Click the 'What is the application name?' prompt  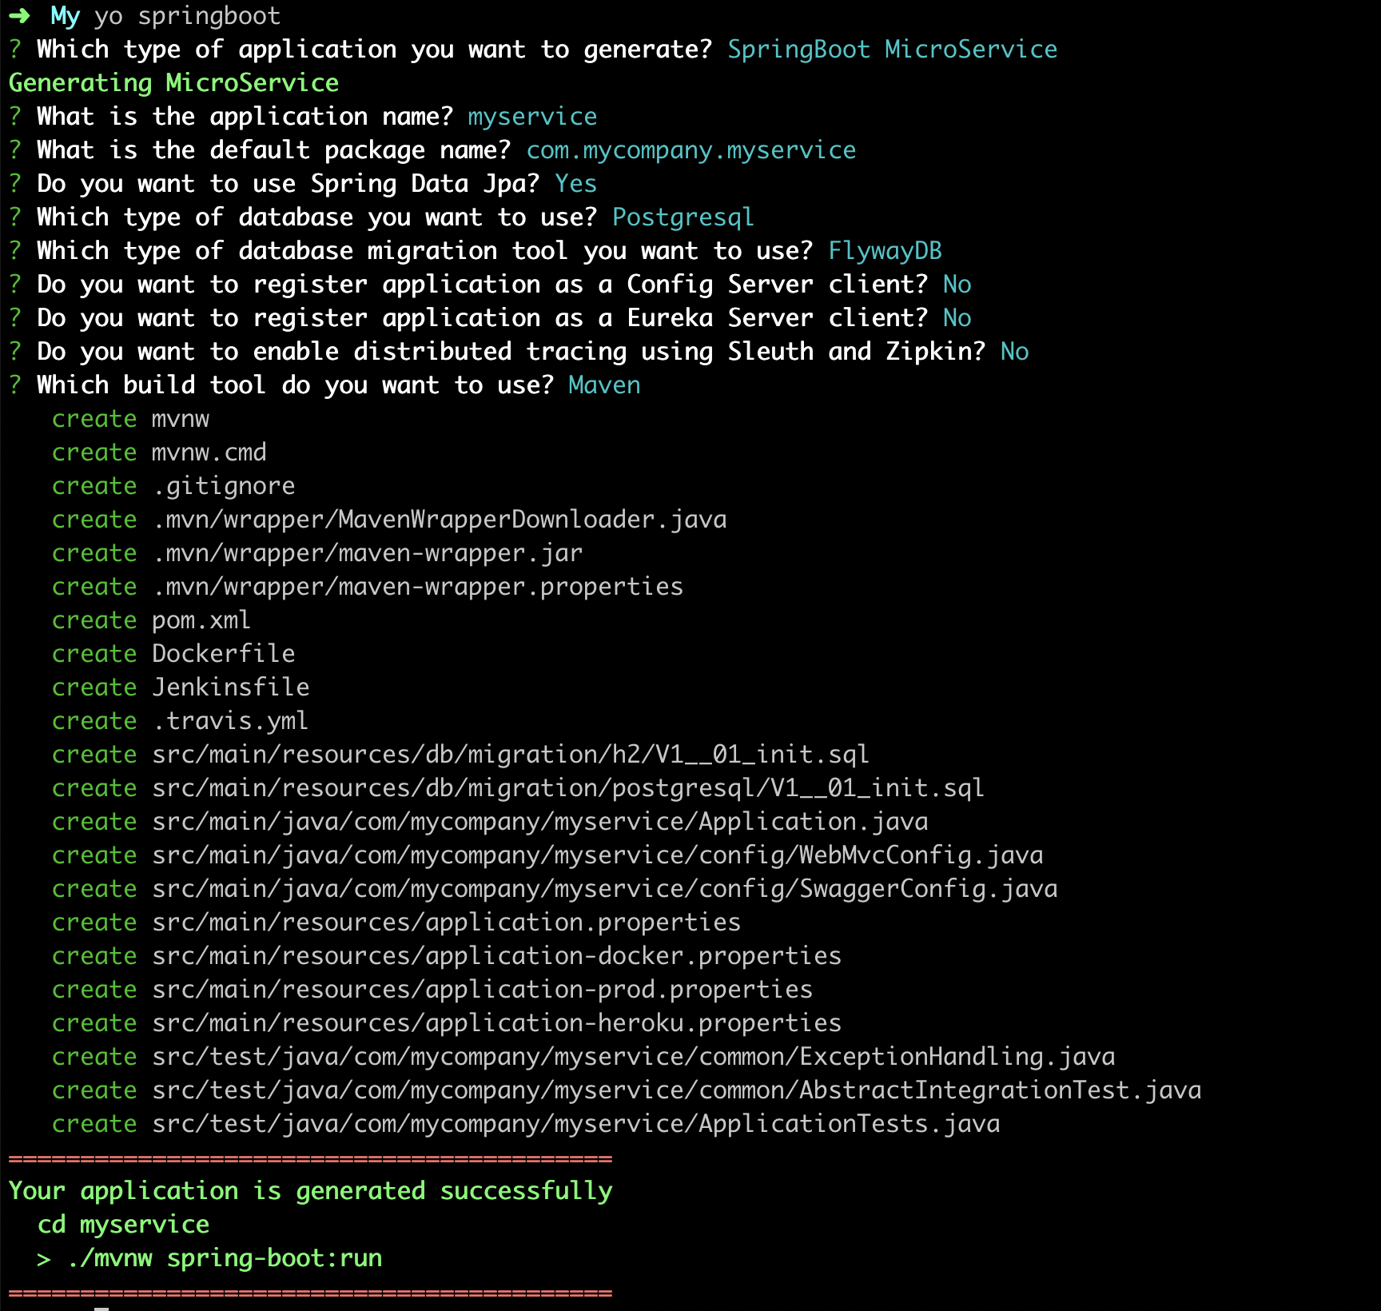pyautogui.click(x=245, y=117)
